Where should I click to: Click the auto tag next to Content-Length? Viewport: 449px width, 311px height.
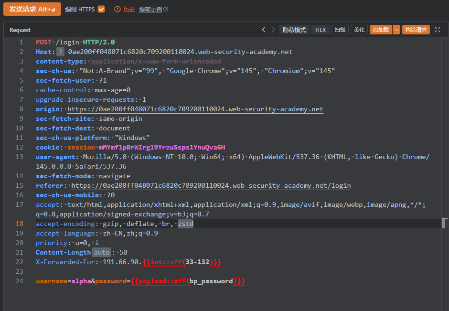click(101, 252)
